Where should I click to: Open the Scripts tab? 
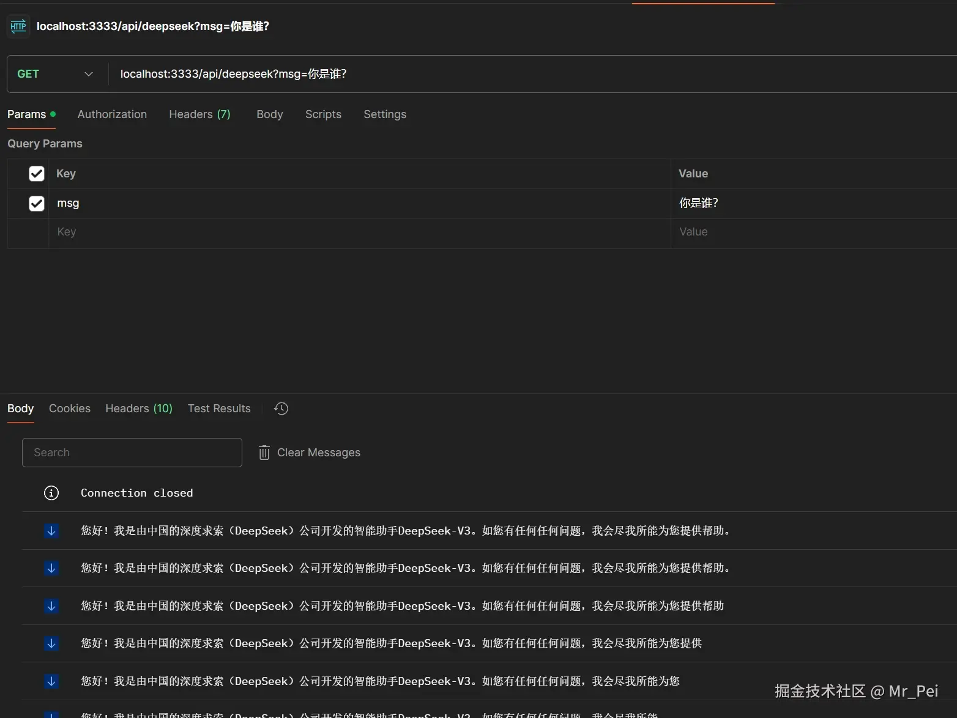323,114
